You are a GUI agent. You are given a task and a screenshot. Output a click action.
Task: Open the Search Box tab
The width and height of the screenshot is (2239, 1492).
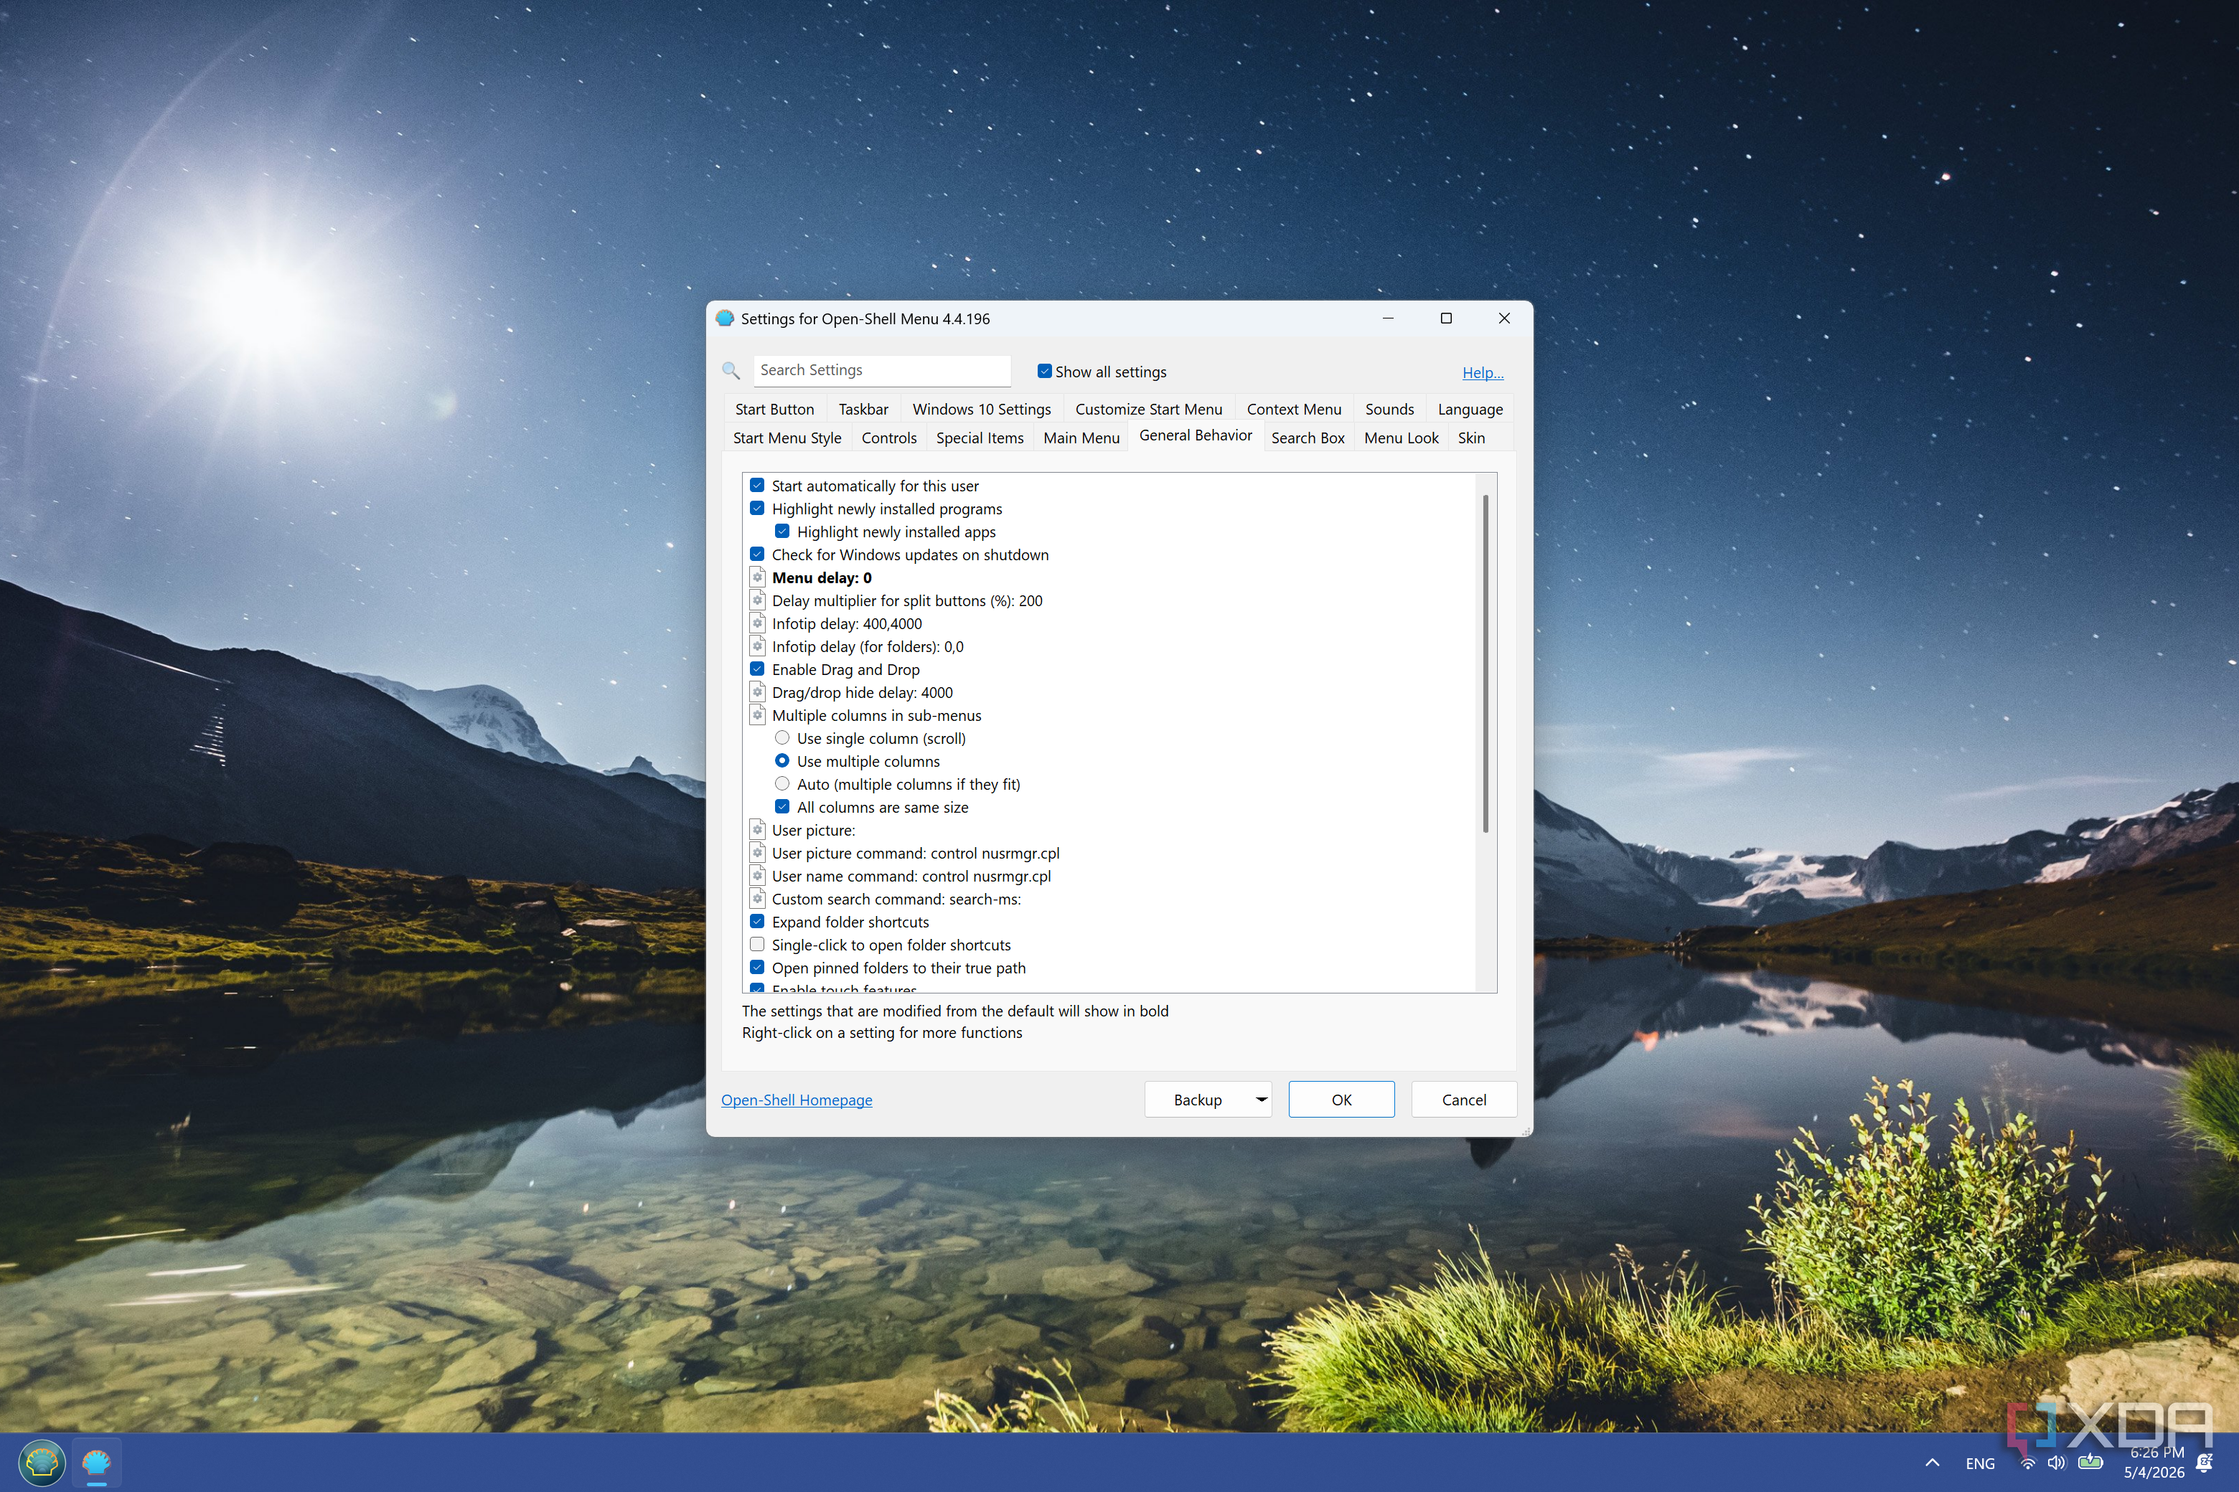pos(1308,438)
